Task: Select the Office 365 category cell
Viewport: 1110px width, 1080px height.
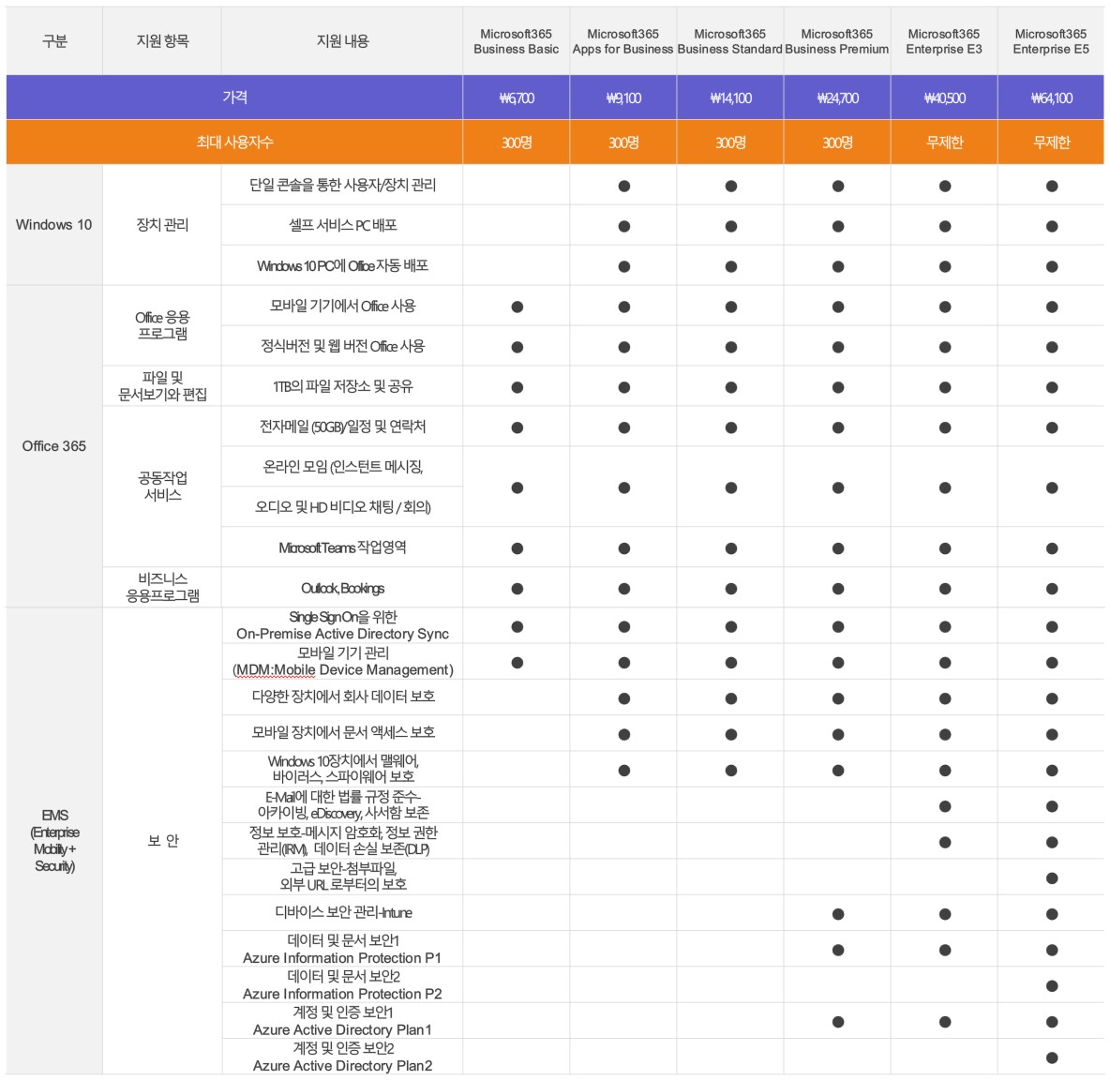Action: (53, 446)
